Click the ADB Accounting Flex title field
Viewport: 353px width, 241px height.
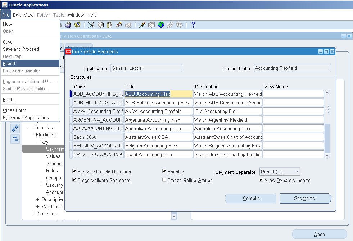pyautogui.click(x=158, y=94)
